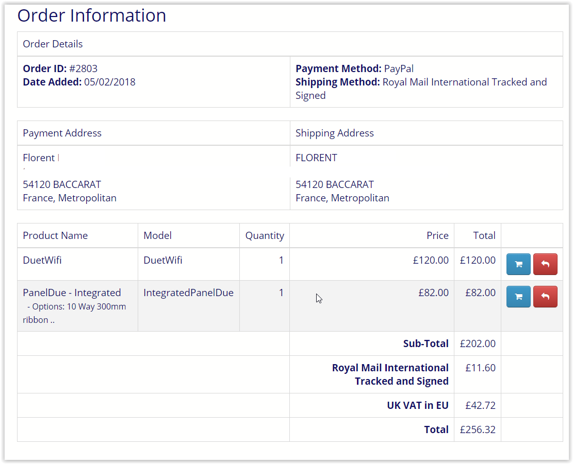Click the IntegratedPanelDue model cell
Viewport: 573px width, 464px height.
tap(188, 293)
